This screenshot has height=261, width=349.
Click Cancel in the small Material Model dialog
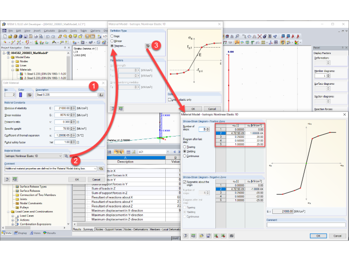click(212, 109)
